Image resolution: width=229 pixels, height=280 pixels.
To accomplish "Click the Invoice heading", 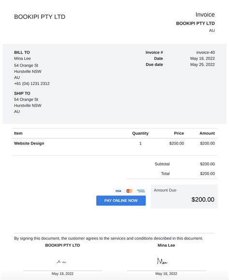I will tap(205, 14).
